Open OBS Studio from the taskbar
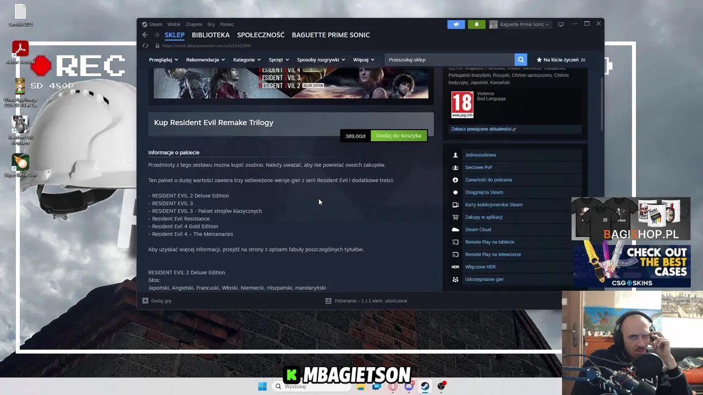The image size is (703, 395). pos(442,386)
